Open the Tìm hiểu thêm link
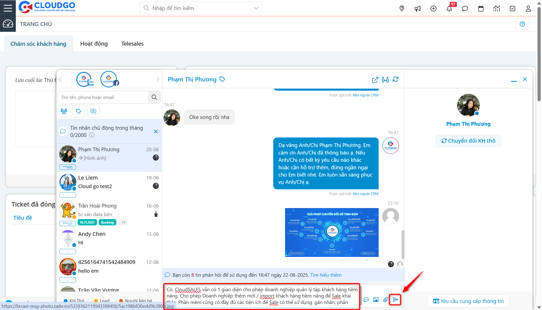Screen dimensions: 542x310 (325, 275)
